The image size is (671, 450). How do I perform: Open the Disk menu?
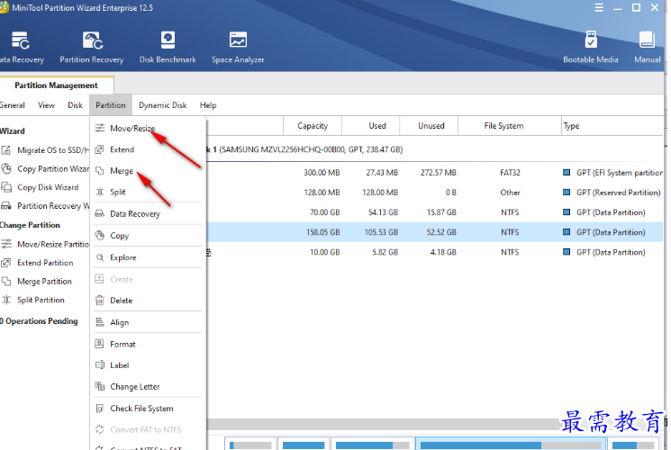click(x=75, y=105)
